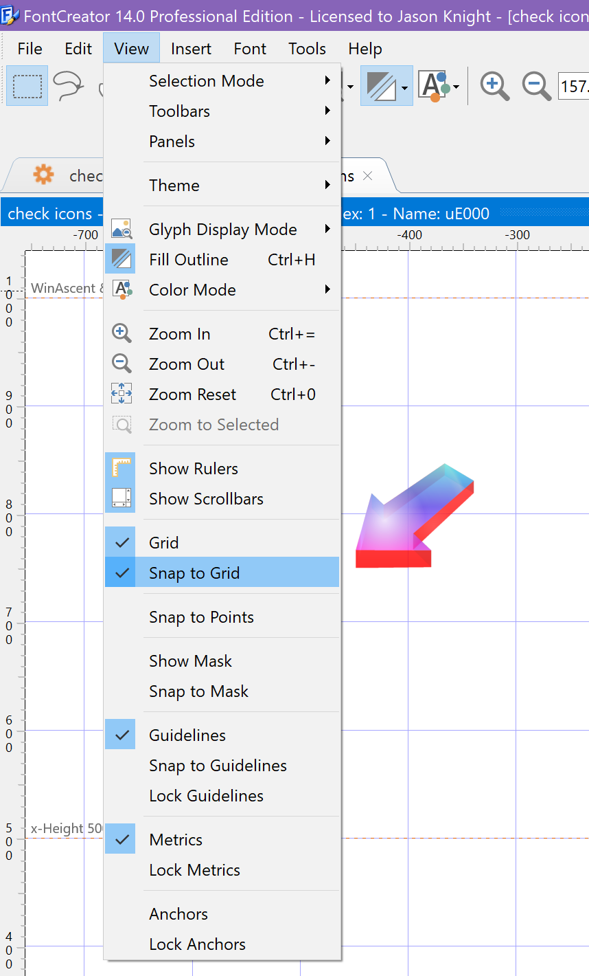Expand the Theme submenu
This screenshot has width=589, height=976.
pyautogui.click(x=222, y=186)
